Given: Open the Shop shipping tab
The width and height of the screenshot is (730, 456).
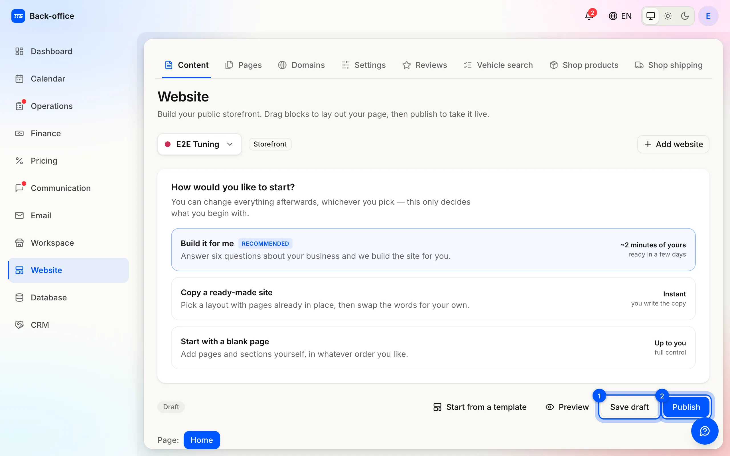Looking at the screenshot, I should tap(669, 65).
